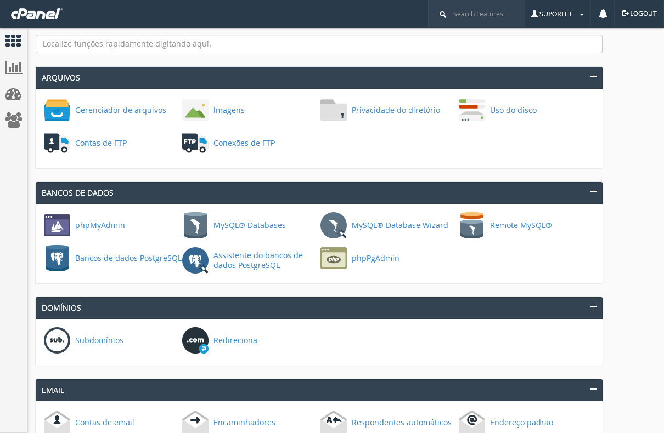Launch phpMyAdmin via its sailboat icon
This screenshot has width=664, height=433.
57,225
